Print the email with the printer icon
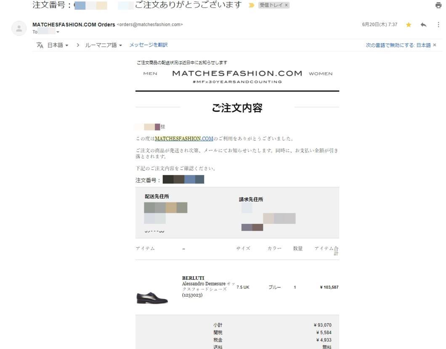 438,5
